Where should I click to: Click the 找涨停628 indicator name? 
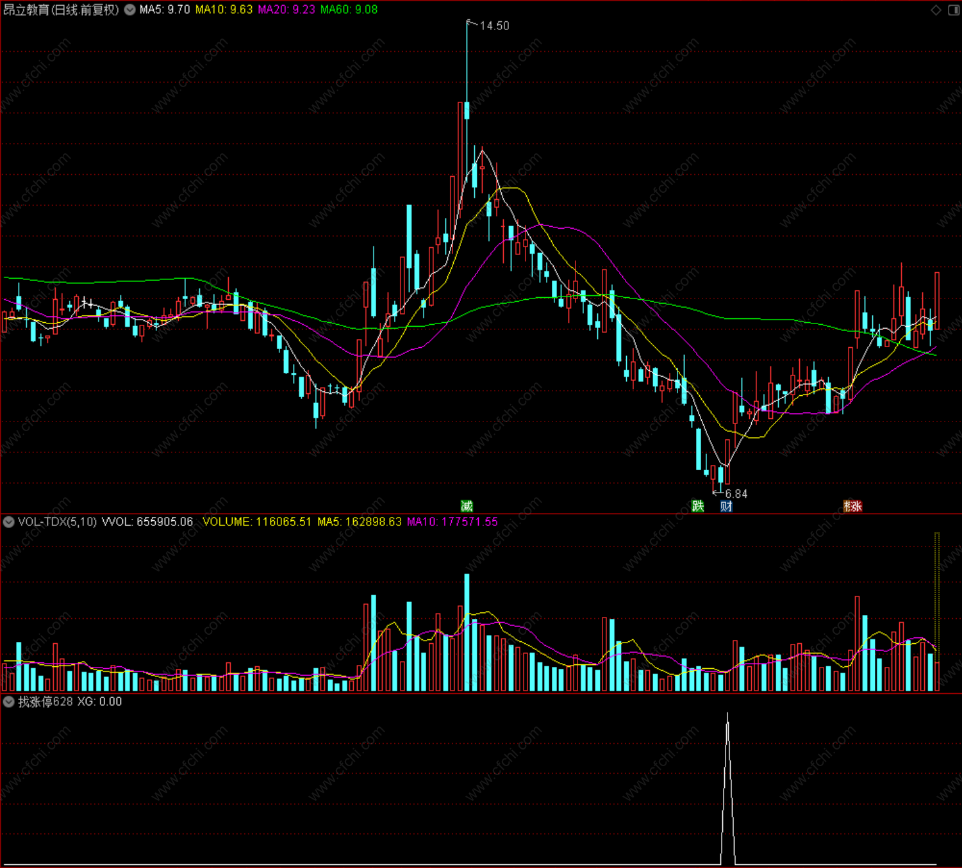click(46, 701)
